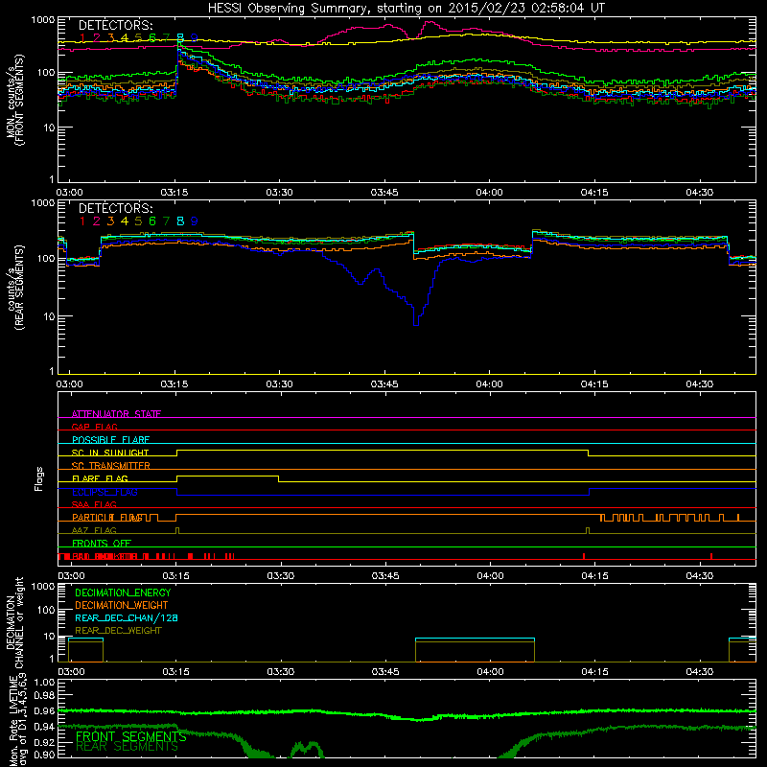Click the REAR SEGMENTS livetime legend label

point(128,747)
